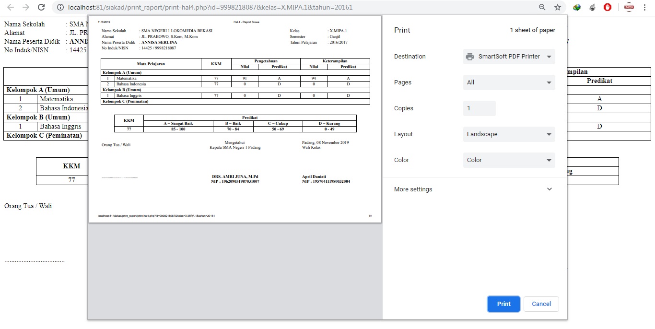655x329 pixels.
Task: Cancel the print dialog
Action: click(541, 304)
